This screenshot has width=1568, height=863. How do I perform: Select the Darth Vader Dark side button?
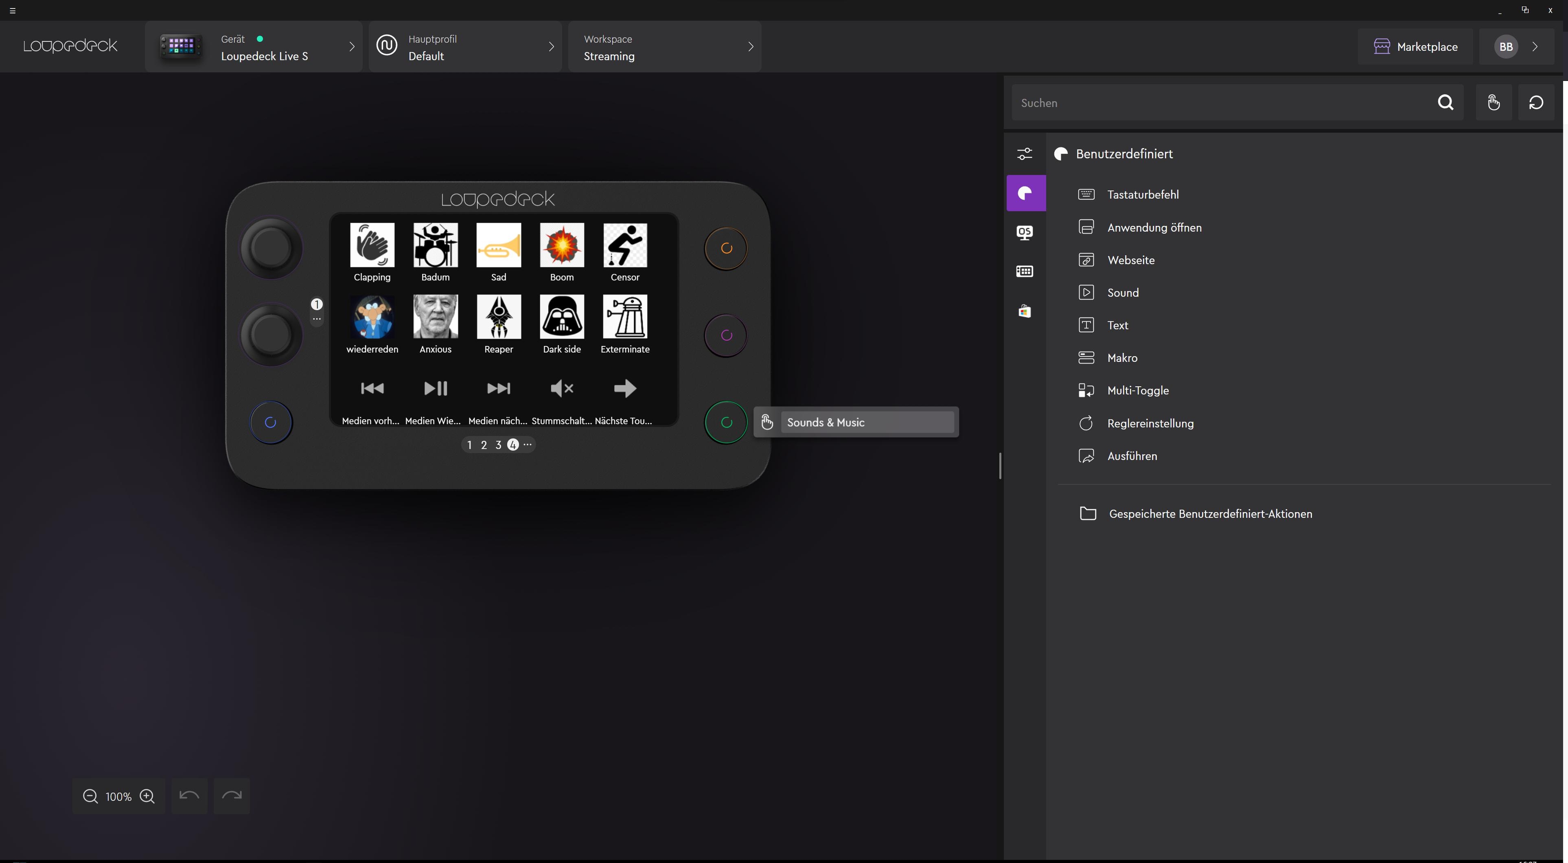561,317
